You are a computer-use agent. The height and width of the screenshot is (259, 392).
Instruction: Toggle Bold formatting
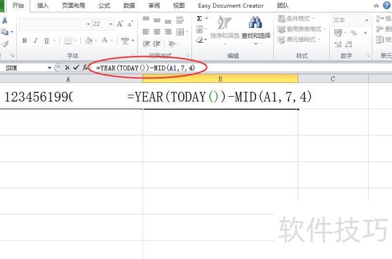pyautogui.click(x=24, y=41)
